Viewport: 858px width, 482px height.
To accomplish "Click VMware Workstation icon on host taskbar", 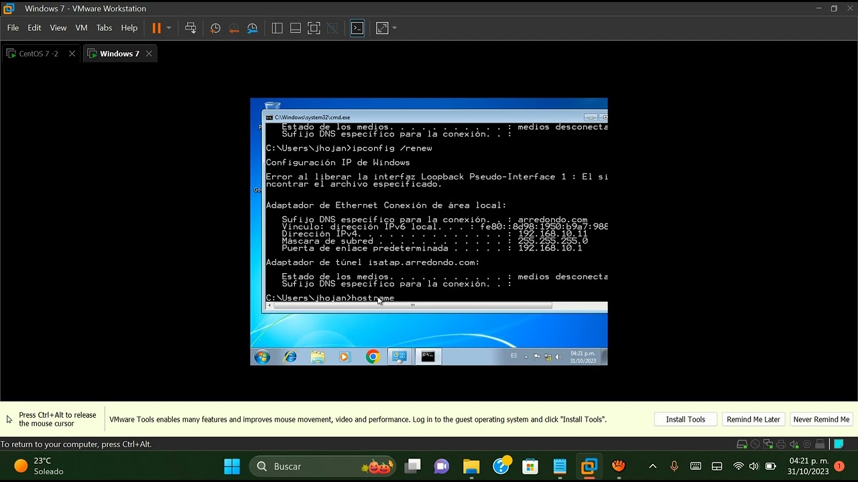I will [589, 466].
